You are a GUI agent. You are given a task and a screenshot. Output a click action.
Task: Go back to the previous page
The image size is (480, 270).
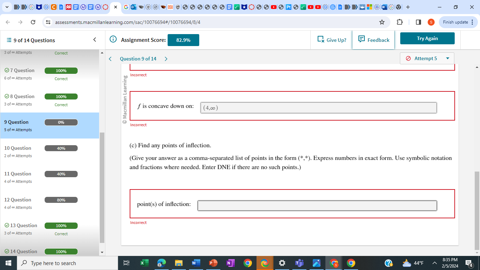(8, 22)
